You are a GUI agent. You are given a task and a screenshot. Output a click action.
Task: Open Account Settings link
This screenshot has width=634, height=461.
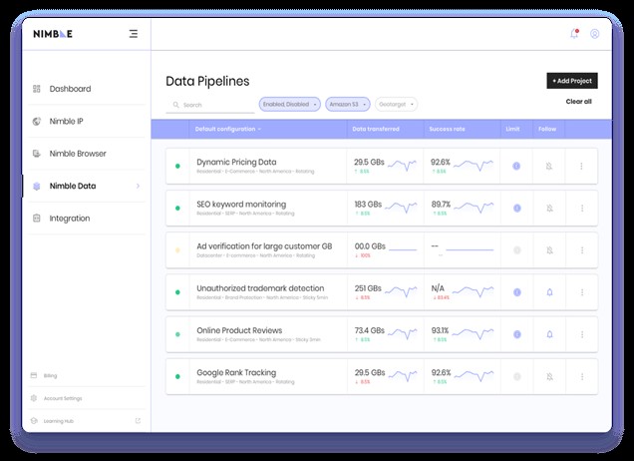point(63,398)
